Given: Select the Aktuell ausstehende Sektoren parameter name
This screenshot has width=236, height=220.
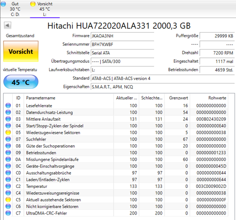Looking at the screenshot, I should [x=53, y=200].
